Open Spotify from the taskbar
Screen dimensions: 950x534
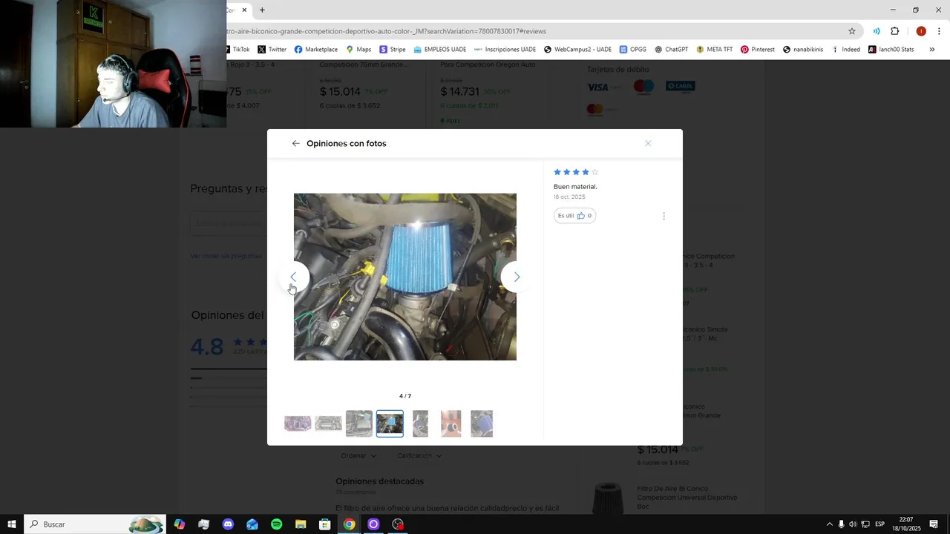[276, 524]
